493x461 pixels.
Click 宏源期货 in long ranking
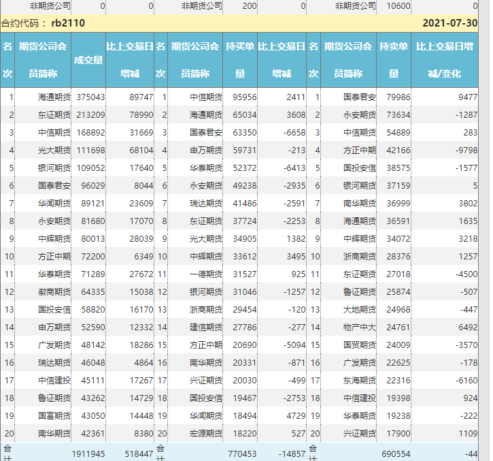pyautogui.click(x=206, y=434)
